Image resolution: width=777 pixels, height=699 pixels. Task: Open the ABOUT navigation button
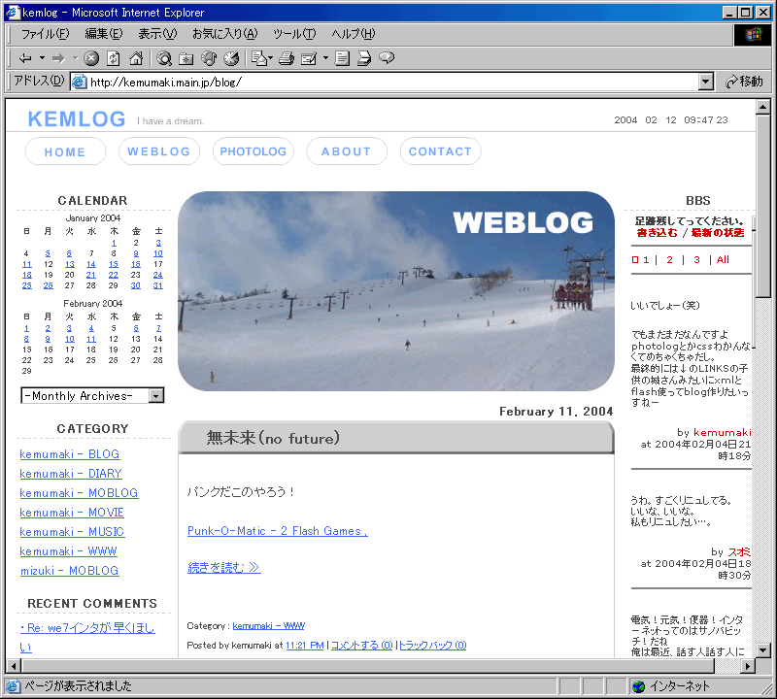[x=347, y=151]
